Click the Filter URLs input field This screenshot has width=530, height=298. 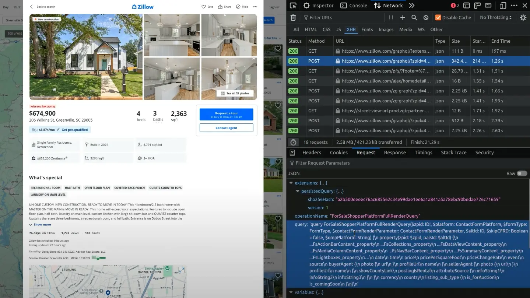[343, 18]
